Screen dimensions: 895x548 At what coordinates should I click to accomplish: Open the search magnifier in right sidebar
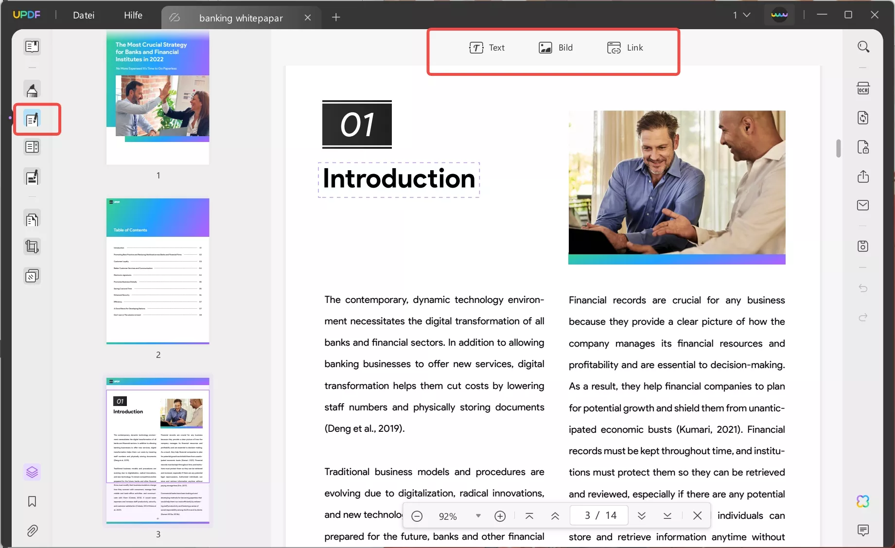pyautogui.click(x=863, y=47)
